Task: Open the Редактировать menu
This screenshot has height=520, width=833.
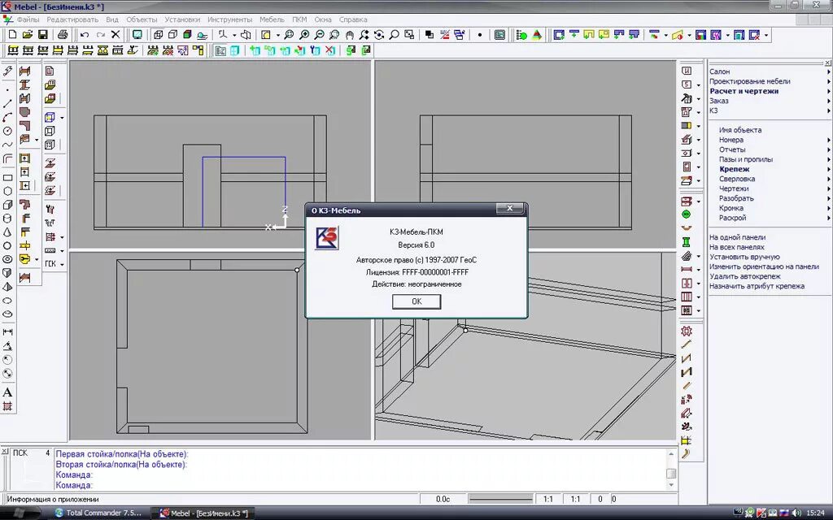Action: (x=72, y=19)
